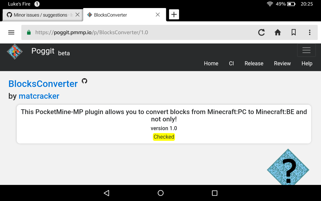Click the yellow Checked status badge
321x201 pixels.
coord(164,137)
